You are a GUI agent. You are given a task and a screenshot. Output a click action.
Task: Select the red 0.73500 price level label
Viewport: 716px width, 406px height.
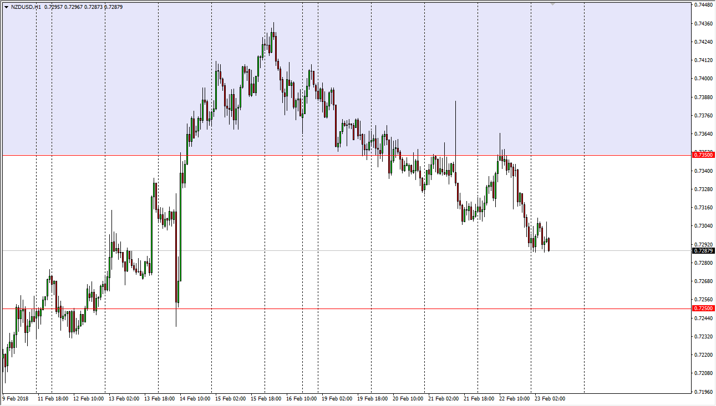click(703, 155)
